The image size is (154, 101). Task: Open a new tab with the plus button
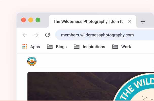[x=143, y=21]
